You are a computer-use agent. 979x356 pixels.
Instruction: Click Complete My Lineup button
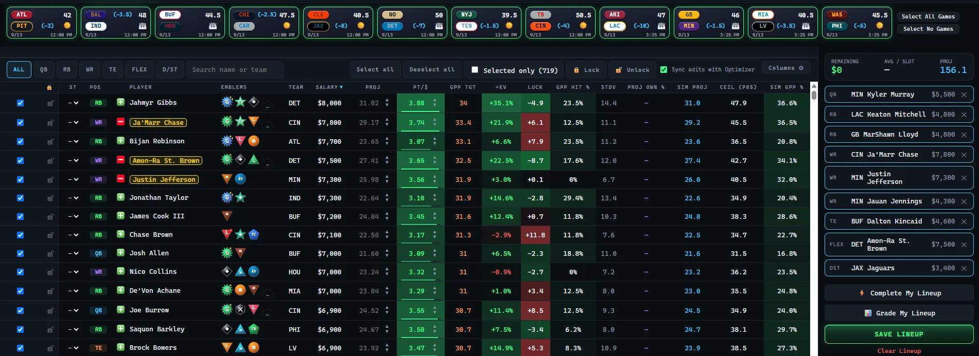tap(899, 293)
